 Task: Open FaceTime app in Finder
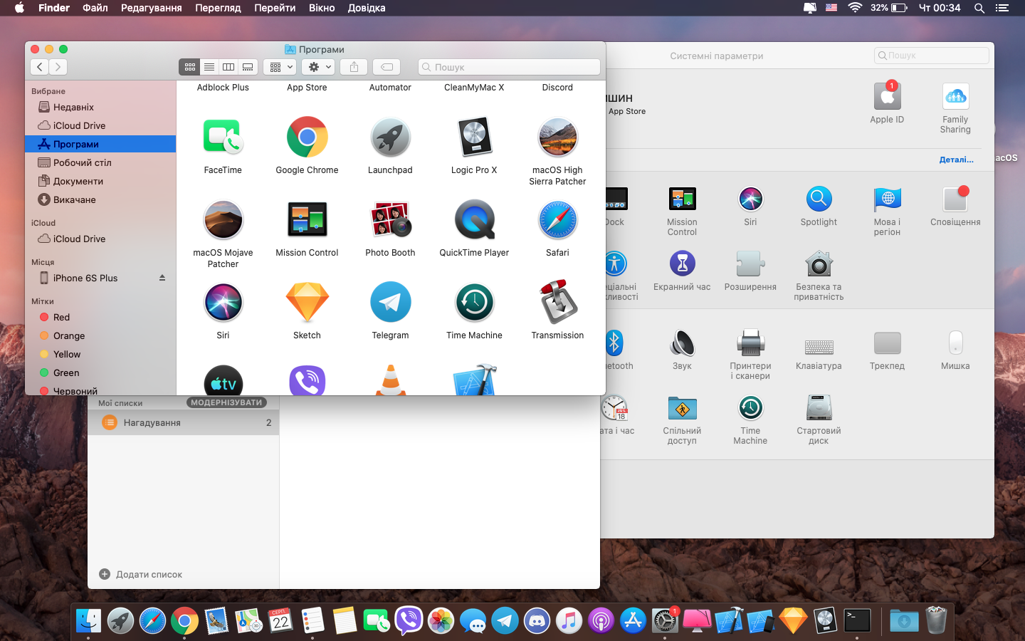(223, 137)
